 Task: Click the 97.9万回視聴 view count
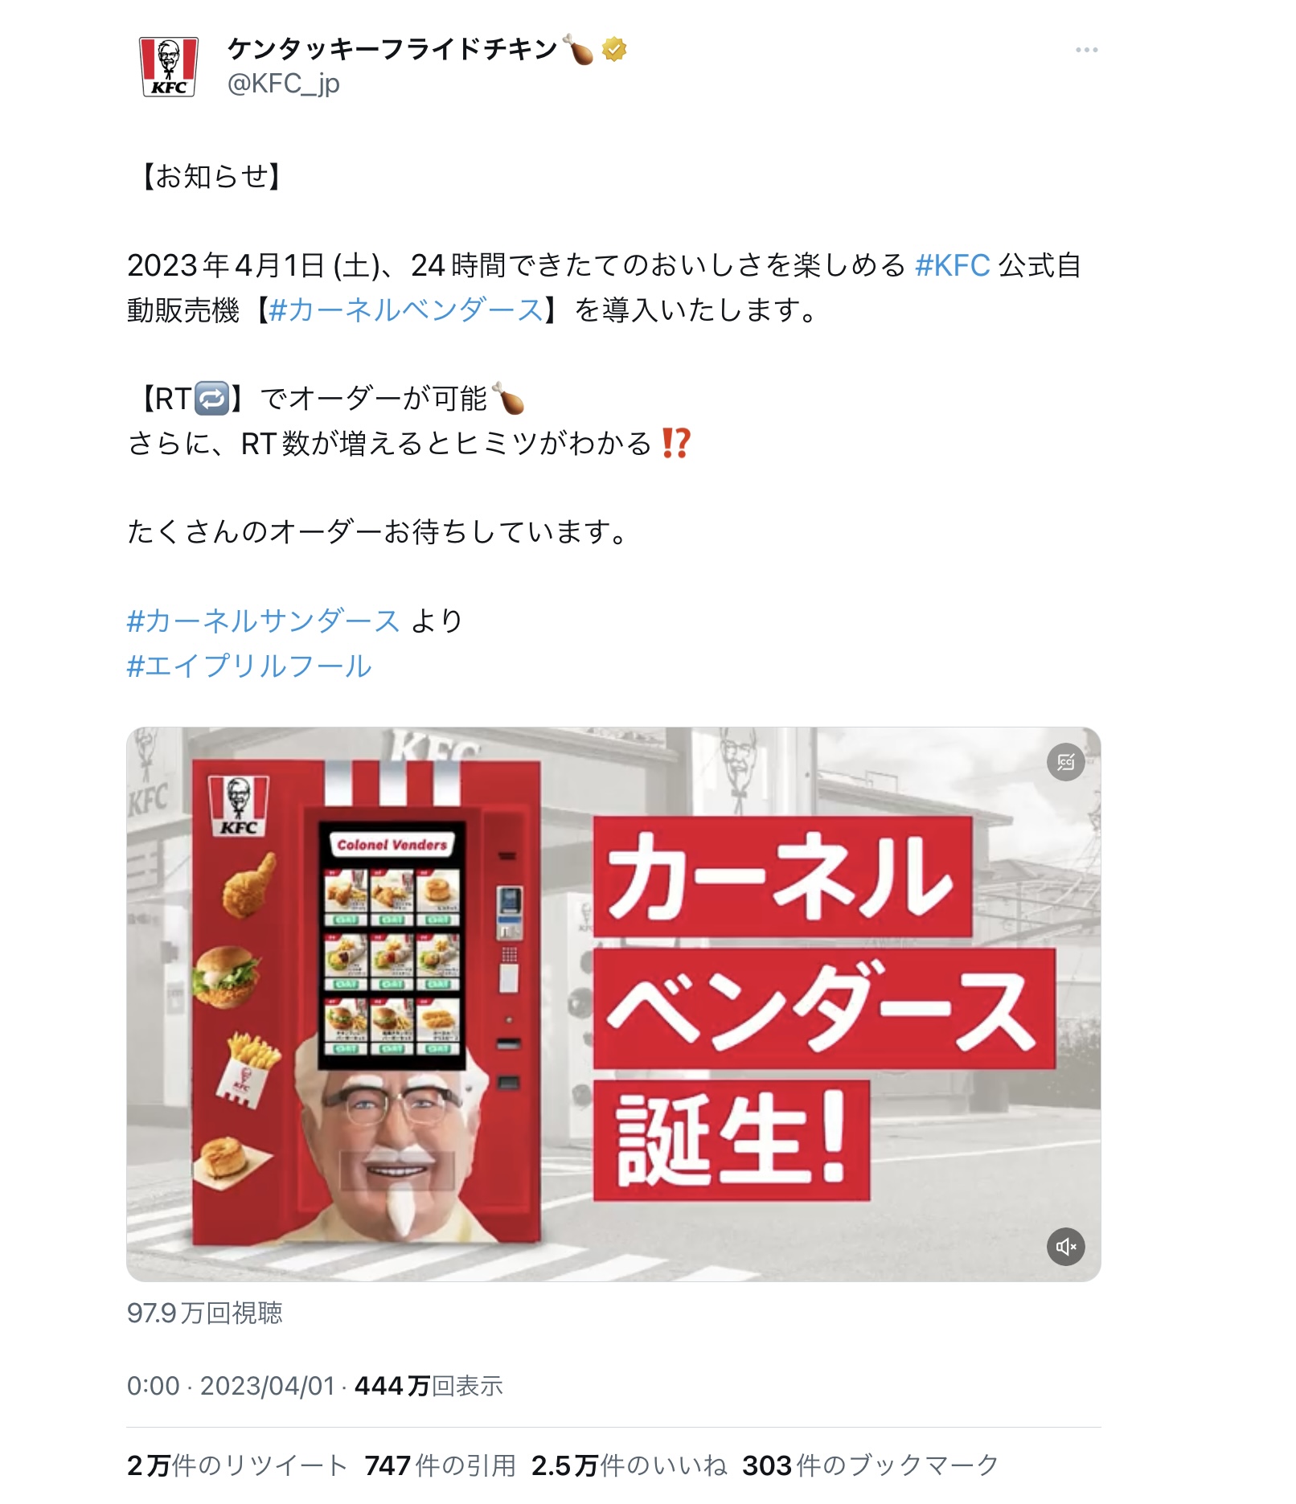205,1313
